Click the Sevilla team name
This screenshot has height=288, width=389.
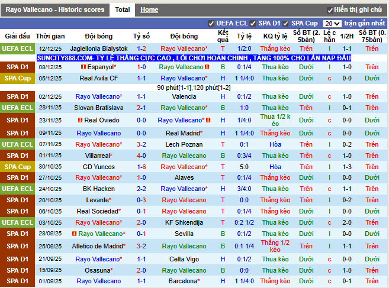184,234
